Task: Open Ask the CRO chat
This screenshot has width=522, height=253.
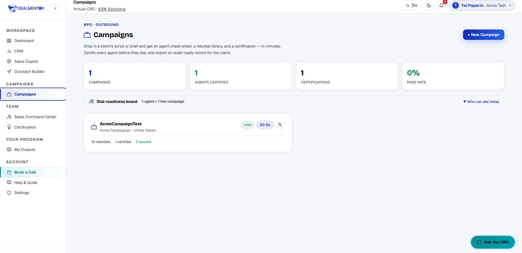Action: coord(493,242)
